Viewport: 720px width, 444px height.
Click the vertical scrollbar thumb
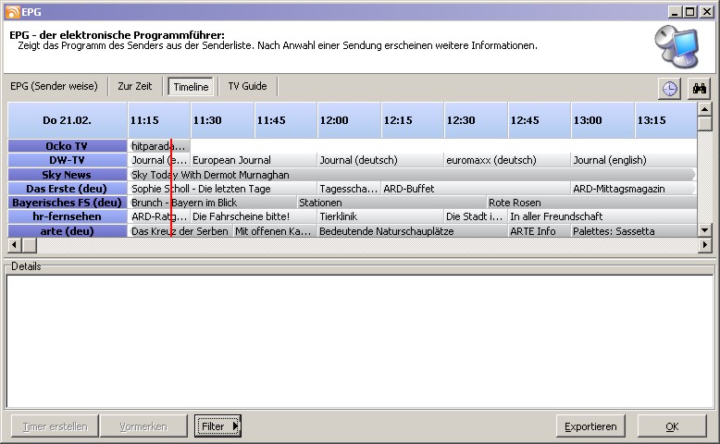pyautogui.click(x=704, y=124)
